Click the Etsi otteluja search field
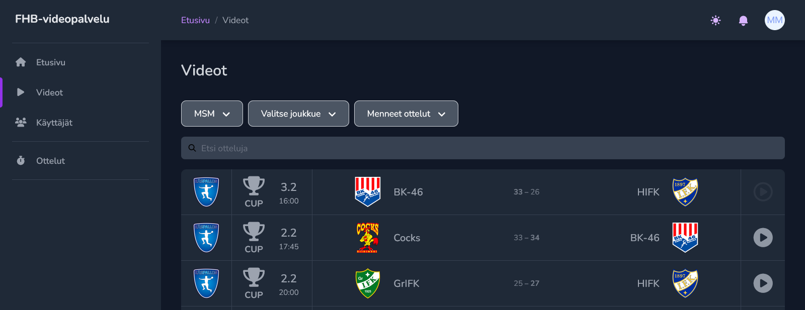The image size is (805, 310). point(483,148)
